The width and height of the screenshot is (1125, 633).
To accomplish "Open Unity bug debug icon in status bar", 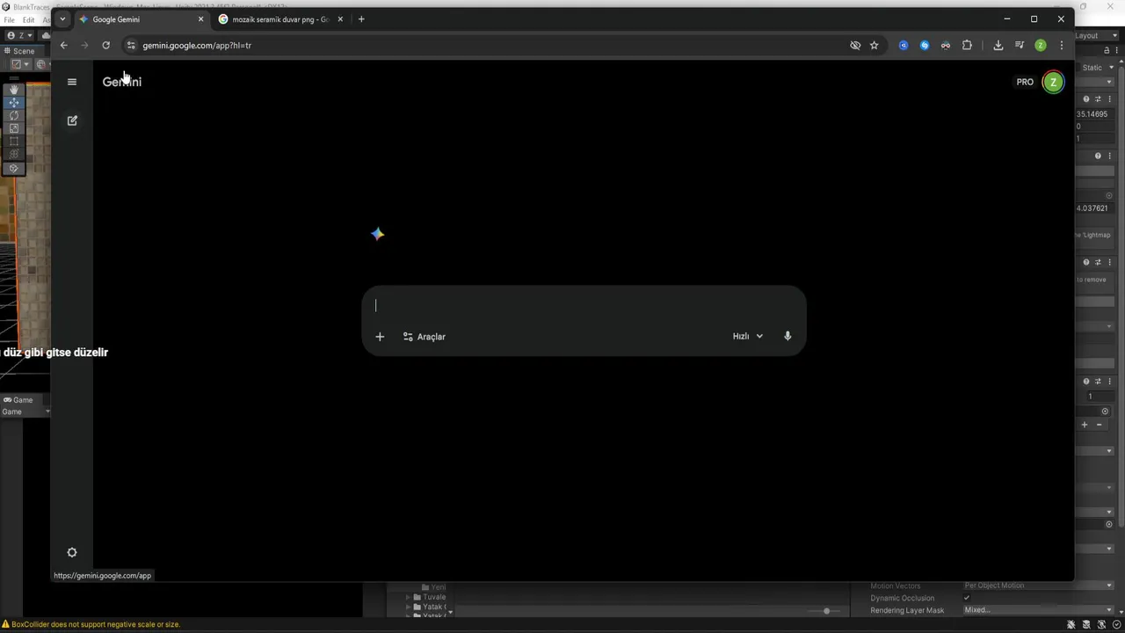I will tap(1071, 624).
